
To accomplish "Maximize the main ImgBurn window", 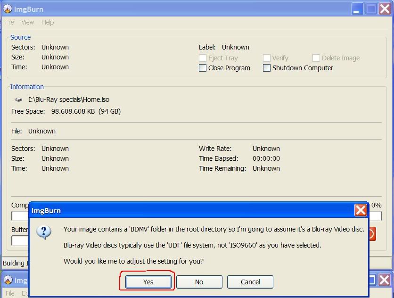I will [371, 8].
